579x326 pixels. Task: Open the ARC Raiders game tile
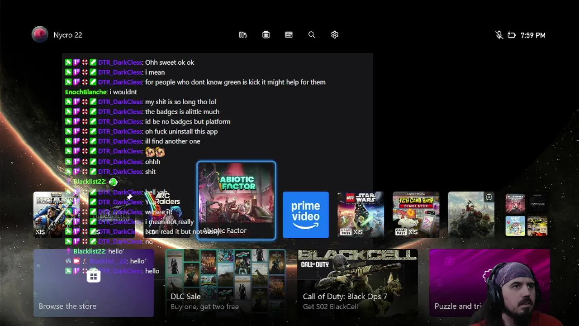(x=166, y=215)
